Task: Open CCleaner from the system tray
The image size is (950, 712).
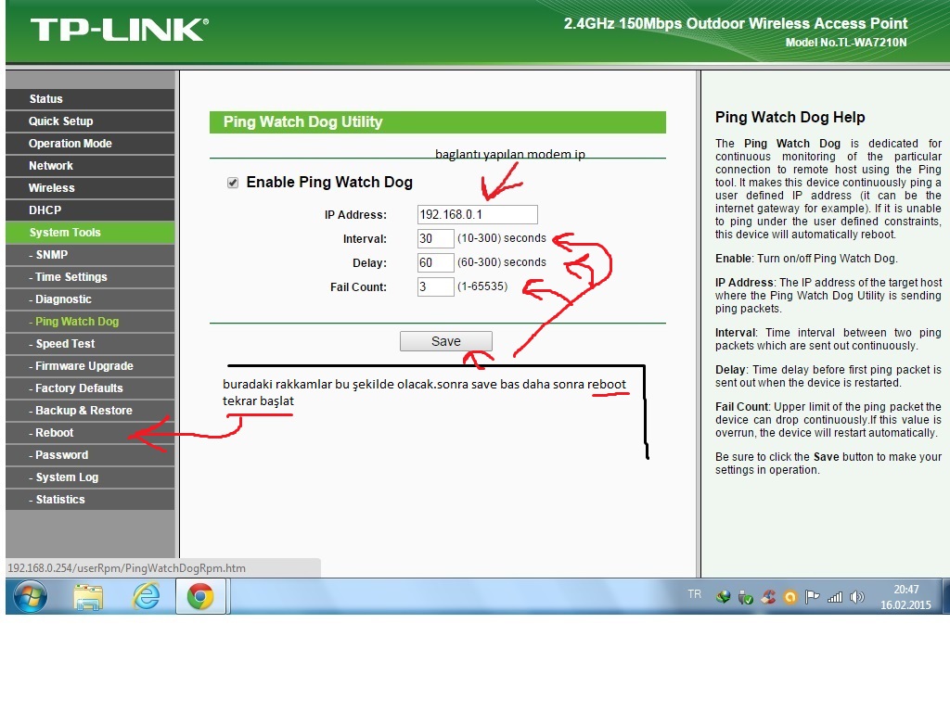Action: (x=768, y=597)
